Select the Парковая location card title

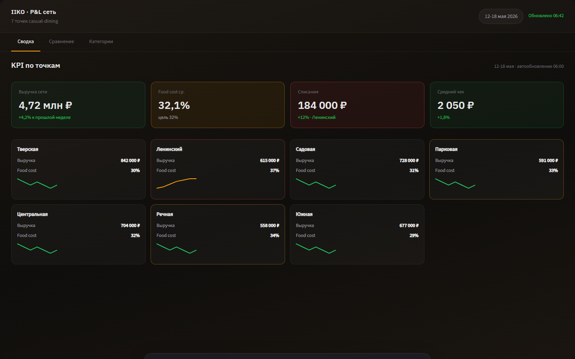tap(446, 149)
